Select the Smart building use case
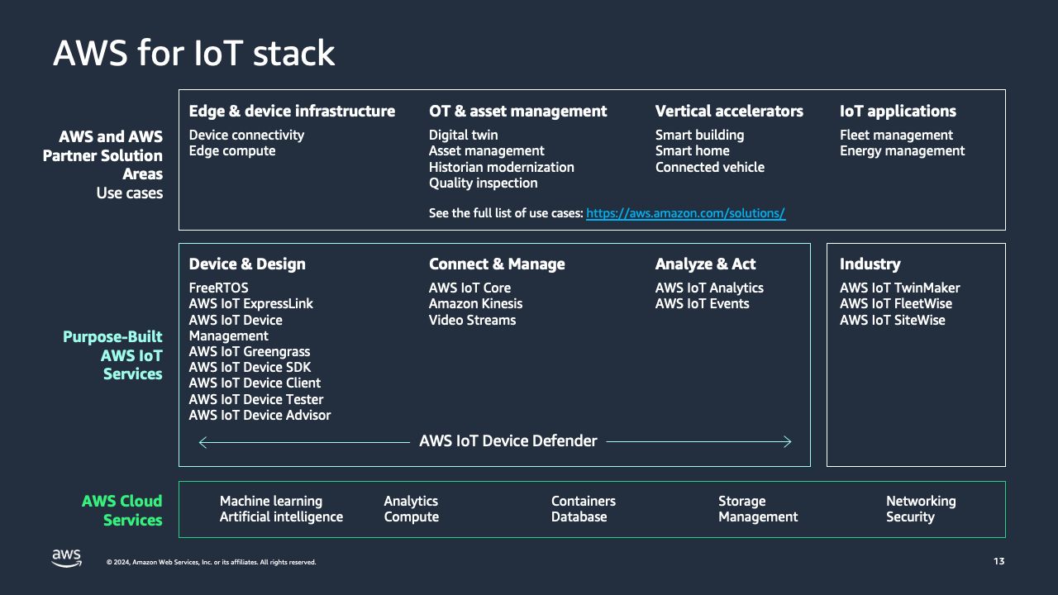The height and width of the screenshot is (595, 1058). pos(699,135)
